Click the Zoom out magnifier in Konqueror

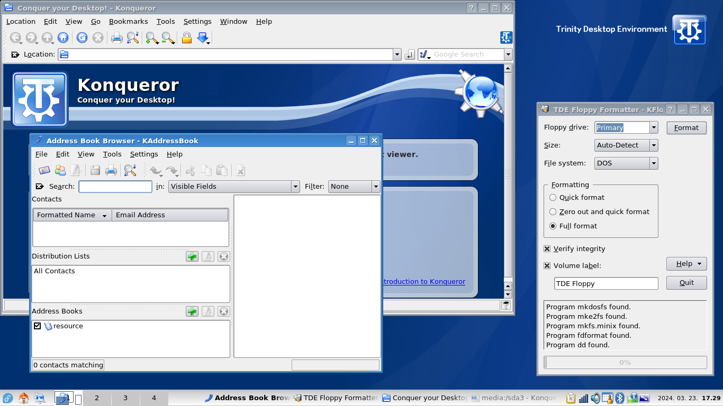tap(168, 38)
